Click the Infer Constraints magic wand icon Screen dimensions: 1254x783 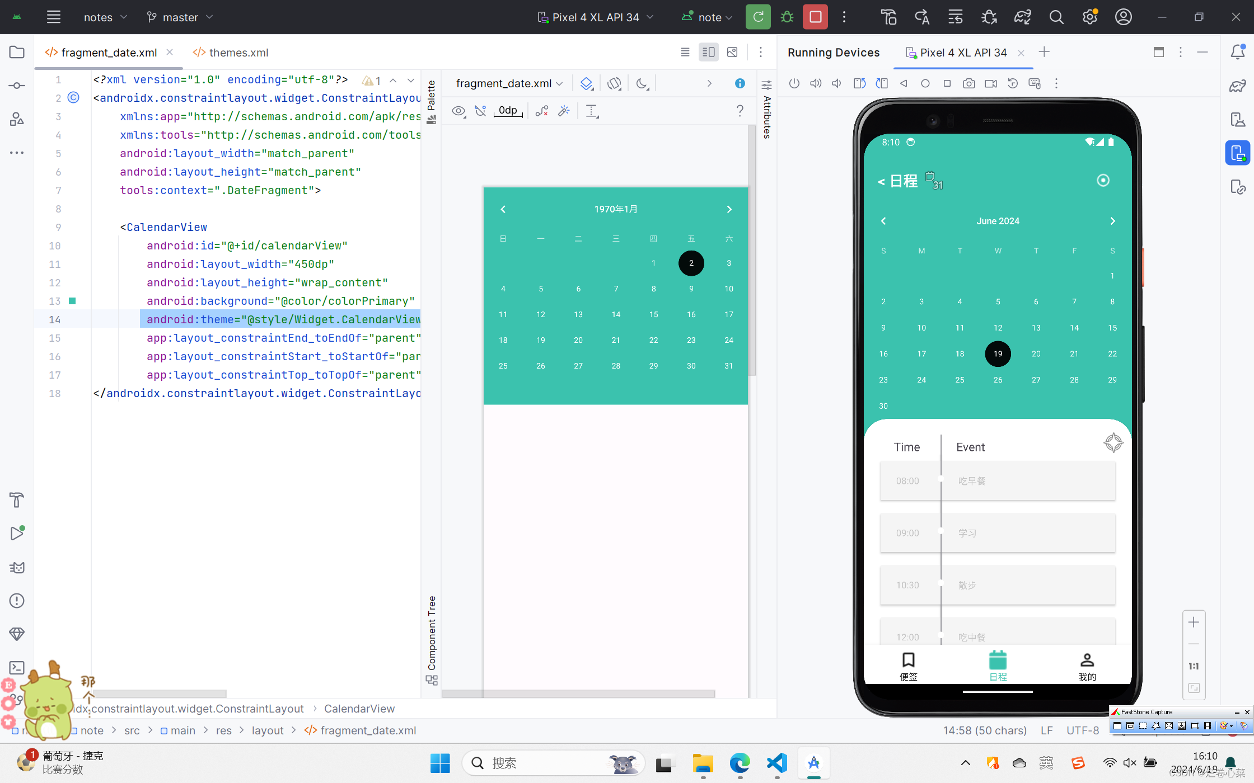pyautogui.click(x=564, y=111)
